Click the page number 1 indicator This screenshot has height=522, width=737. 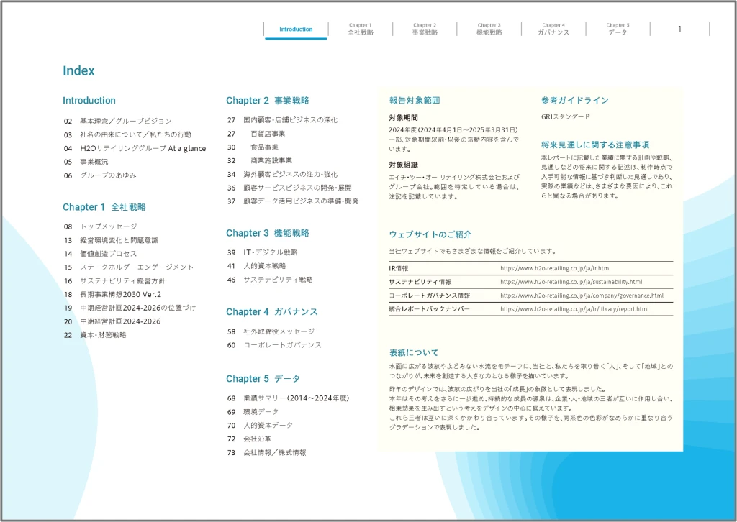click(x=679, y=29)
